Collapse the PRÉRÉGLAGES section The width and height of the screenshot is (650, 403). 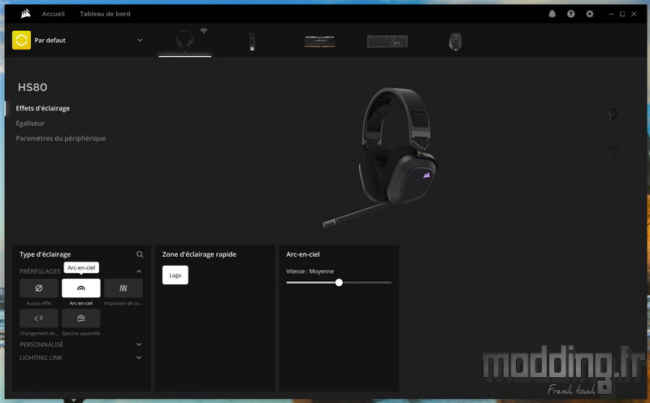click(139, 271)
